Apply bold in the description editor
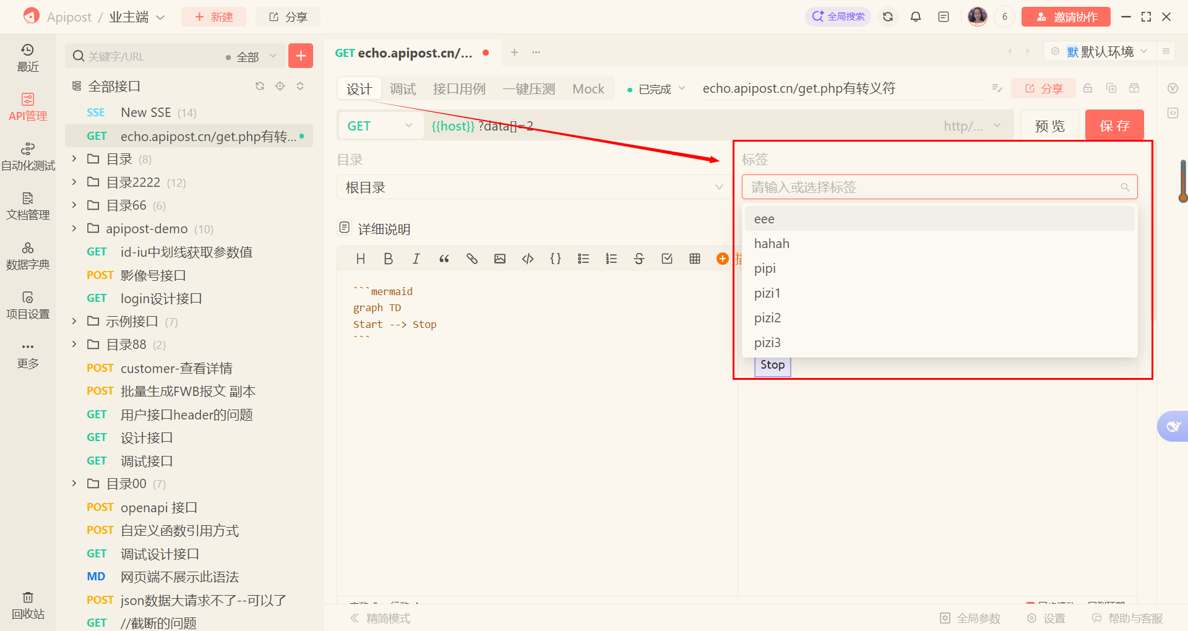Screen dimensions: 1188x631 389,259
